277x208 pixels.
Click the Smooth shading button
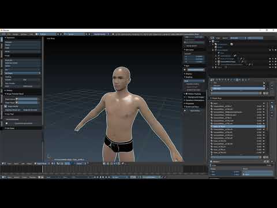click(x=13, y=80)
